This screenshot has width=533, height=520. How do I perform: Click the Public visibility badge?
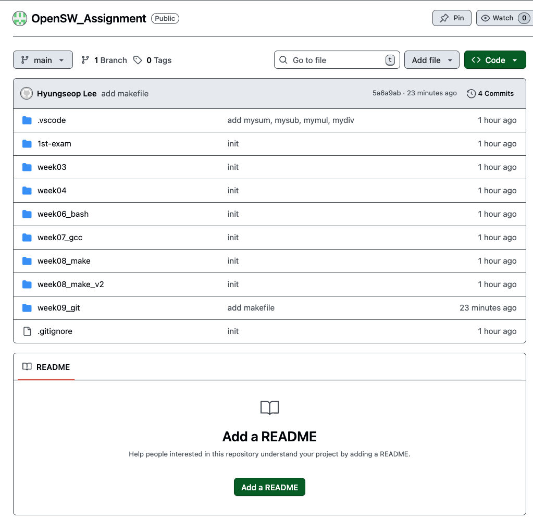coord(165,18)
